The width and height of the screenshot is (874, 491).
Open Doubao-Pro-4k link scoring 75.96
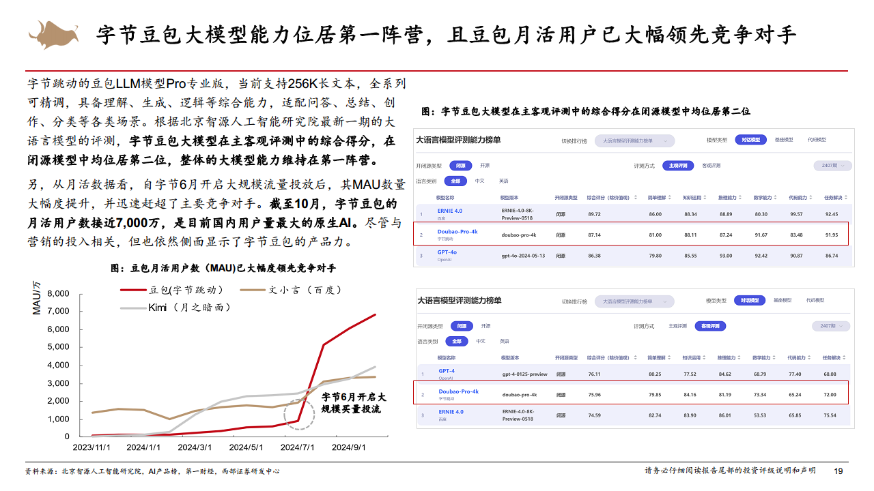458,391
